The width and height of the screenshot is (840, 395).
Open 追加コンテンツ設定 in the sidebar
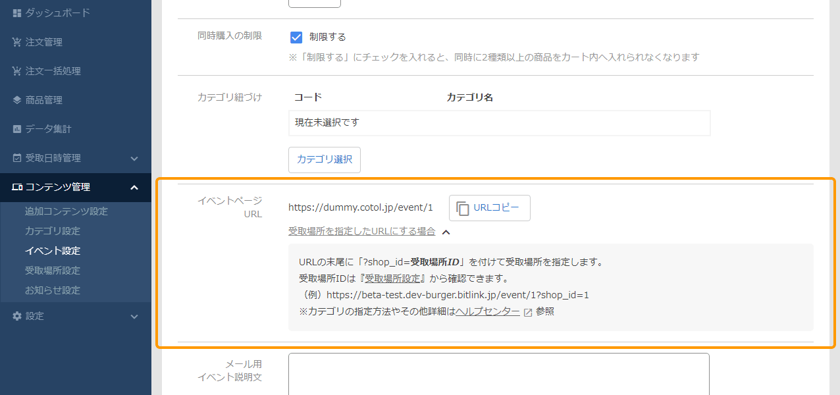66,211
